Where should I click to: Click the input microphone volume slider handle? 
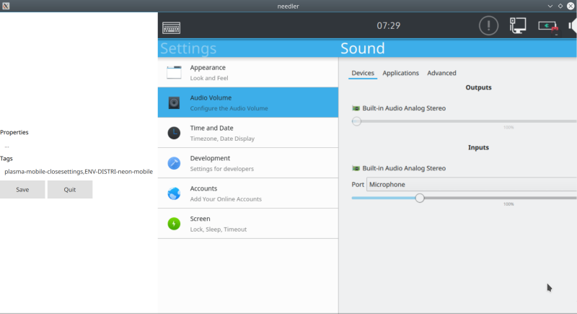click(x=420, y=198)
